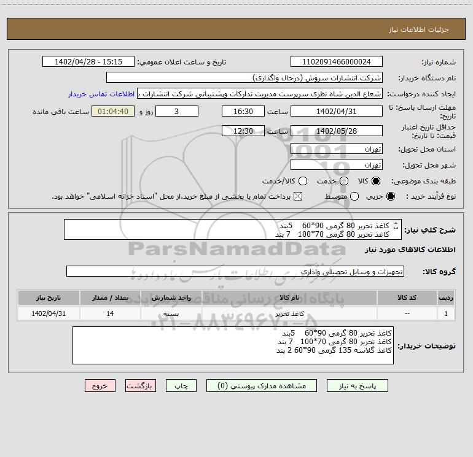Click the ردیف column header
473x457 pixels.
click(x=446, y=298)
